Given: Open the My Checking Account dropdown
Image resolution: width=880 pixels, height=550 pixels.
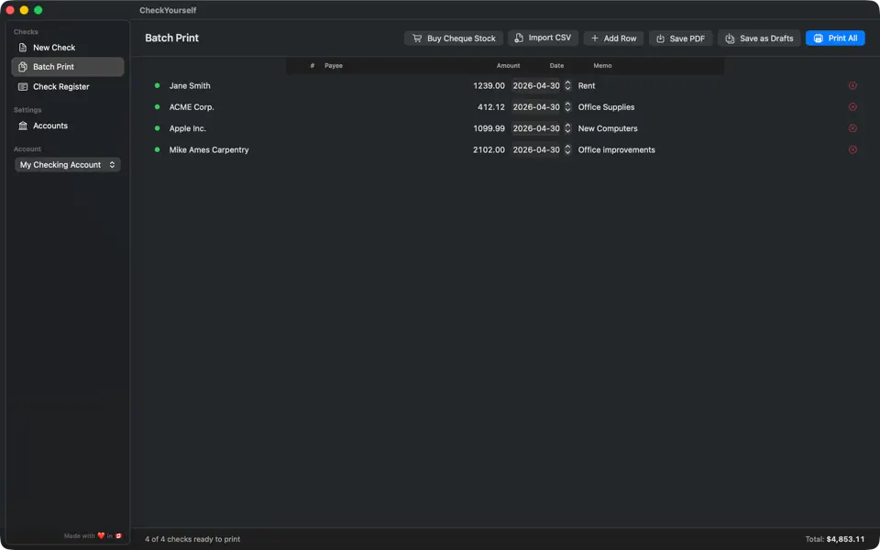Looking at the screenshot, I should (67, 164).
